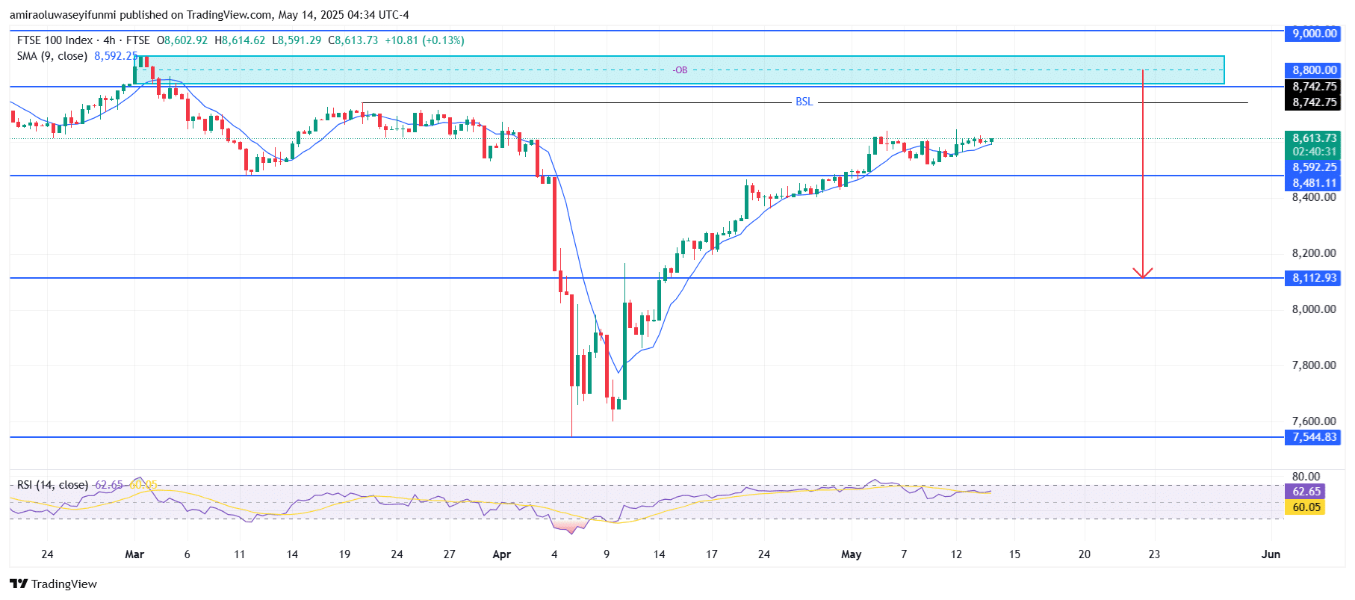Image resolution: width=1355 pixels, height=600 pixels.
Task: Click the publisher attribution text at top
Action: click(x=209, y=15)
